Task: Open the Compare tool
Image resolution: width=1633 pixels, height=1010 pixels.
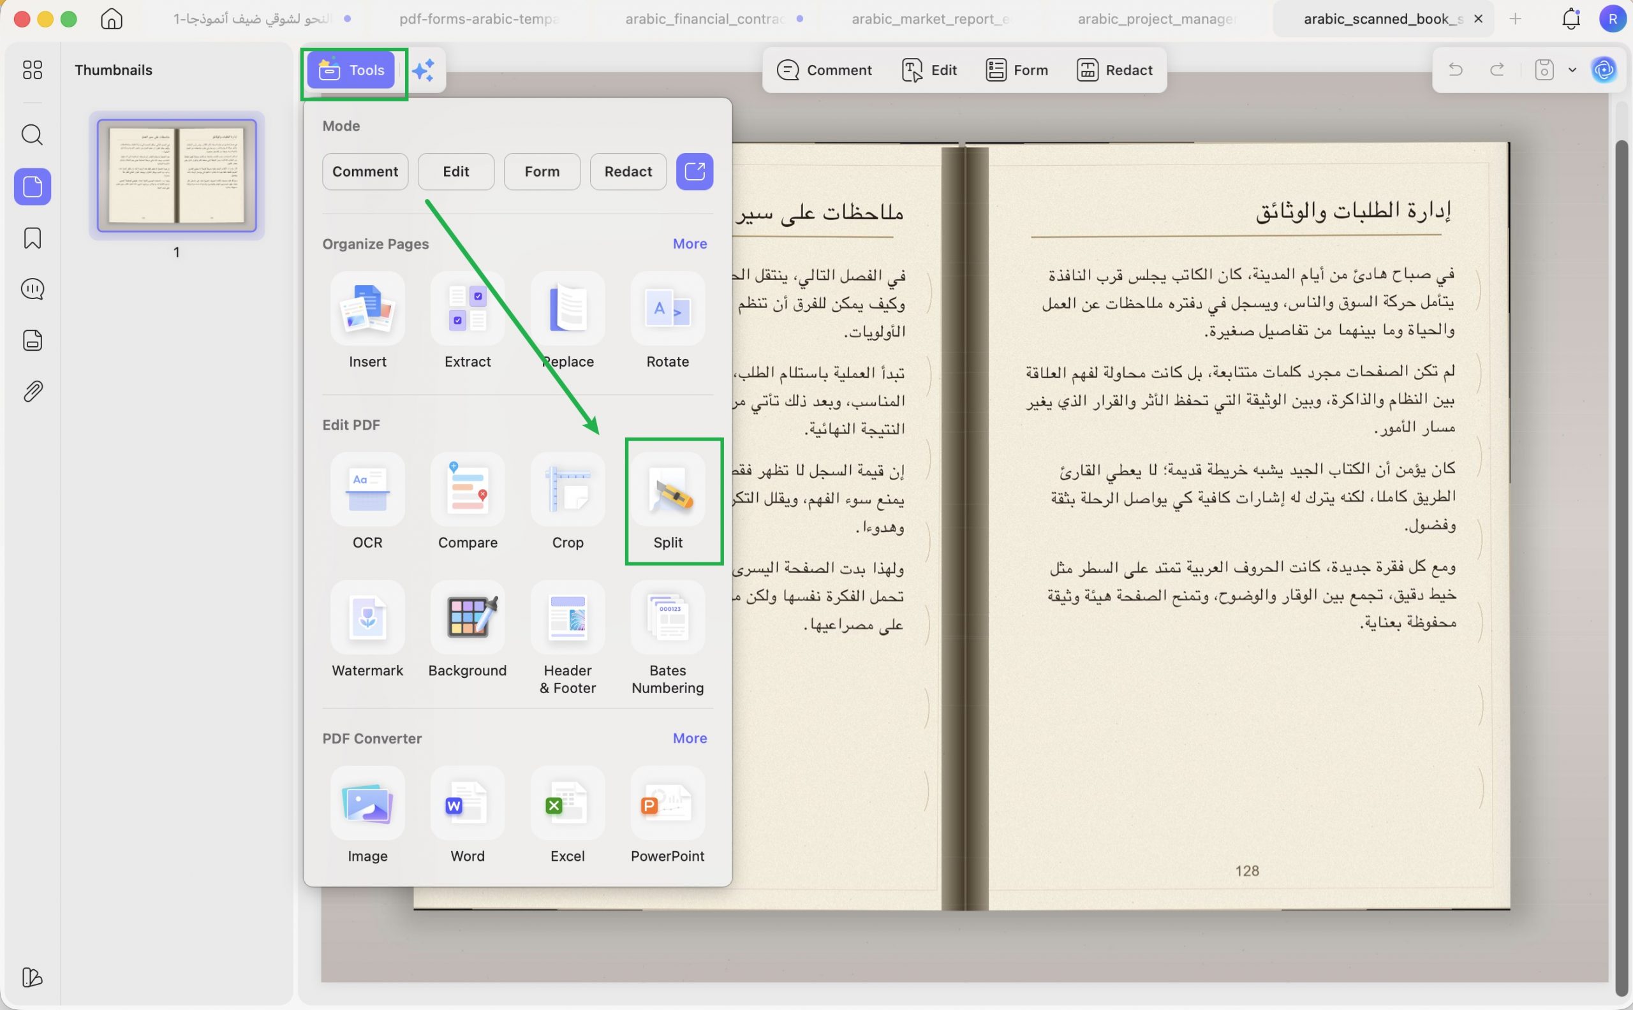Action: pyautogui.click(x=468, y=502)
